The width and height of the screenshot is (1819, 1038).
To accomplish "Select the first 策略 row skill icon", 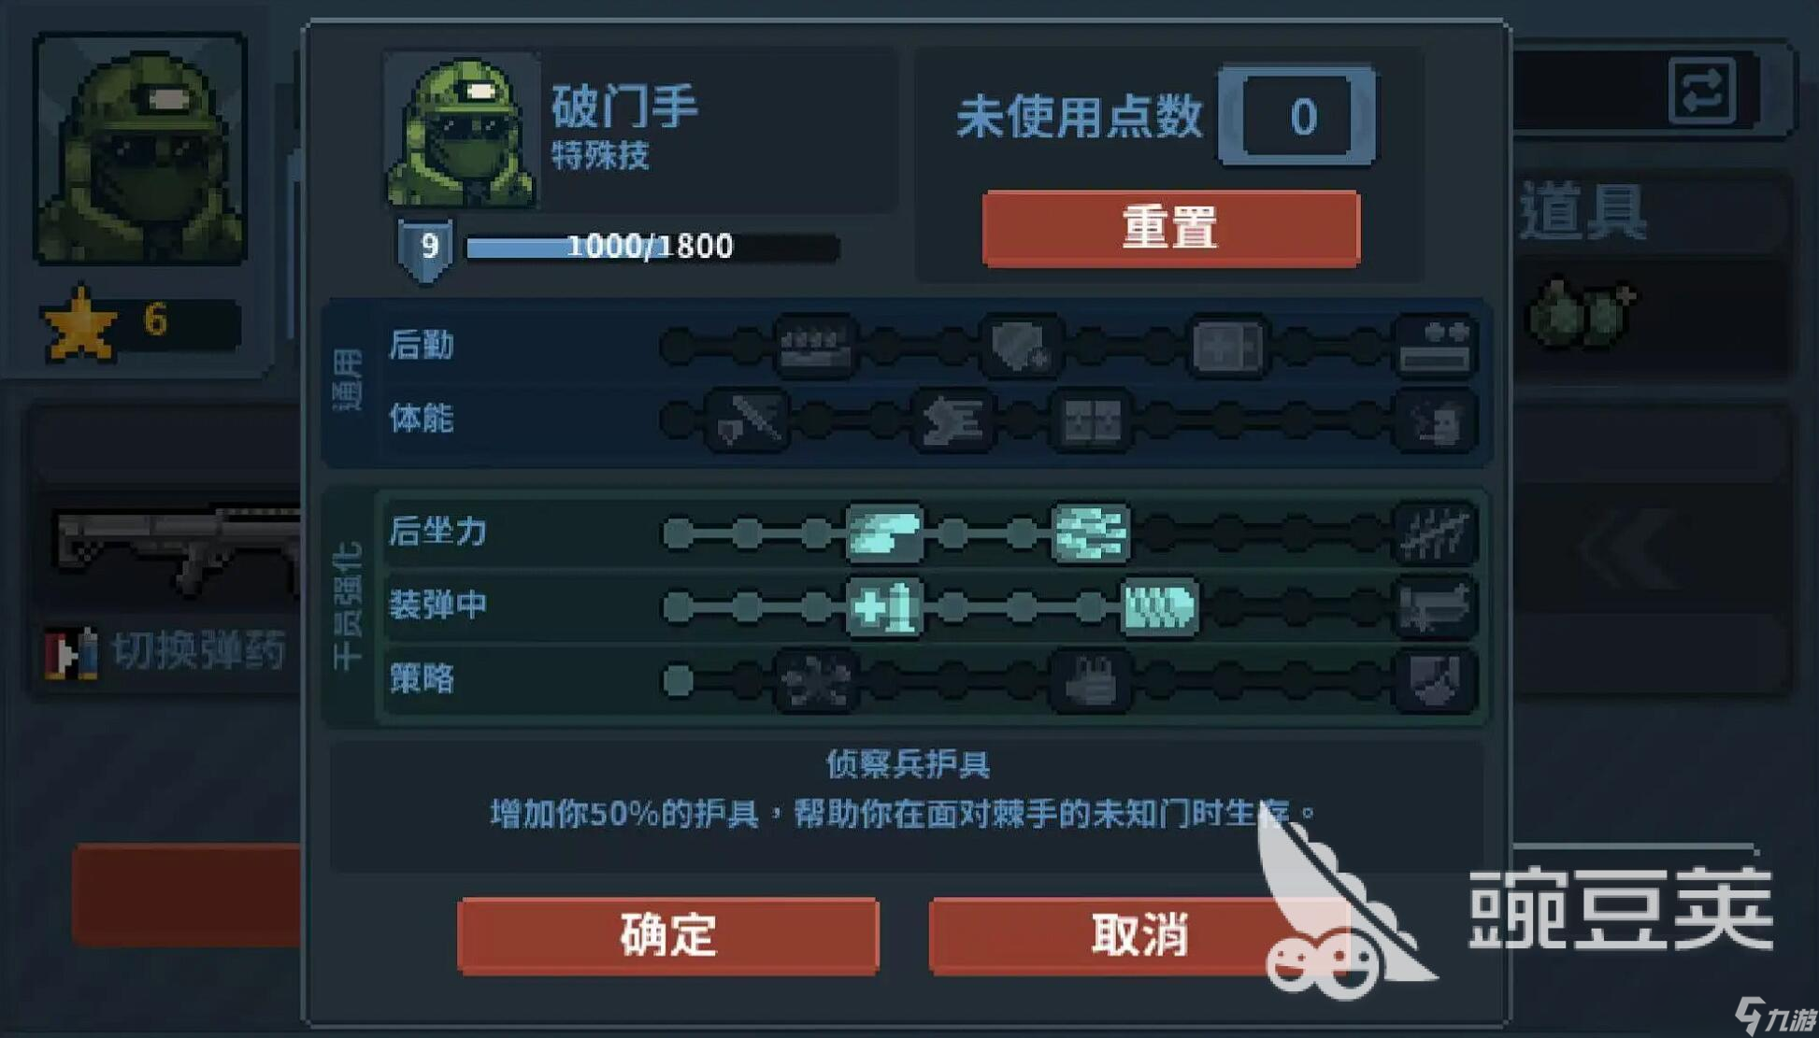I will pos(815,681).
